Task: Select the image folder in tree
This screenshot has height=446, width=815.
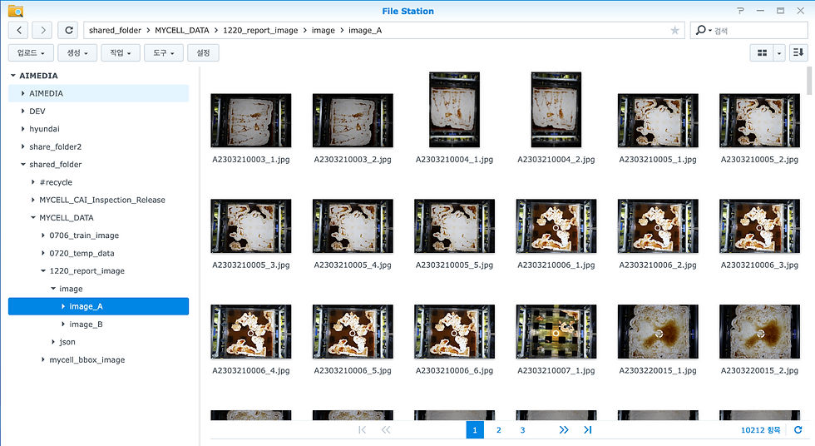Action: (71, 289)
